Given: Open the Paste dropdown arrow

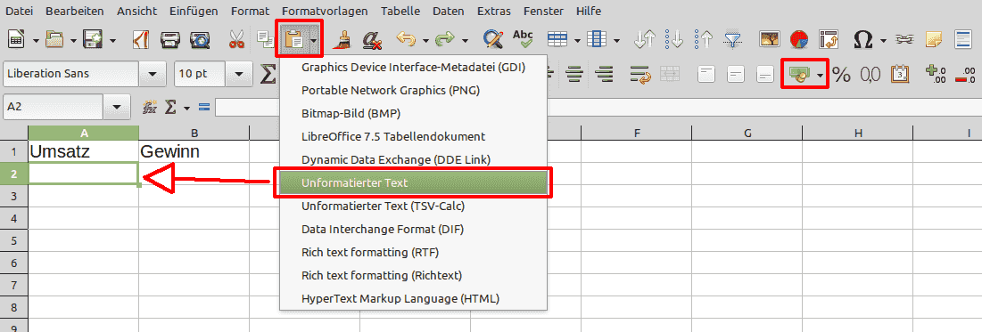Looking at the screenshot, I should (x=313, y=41).
